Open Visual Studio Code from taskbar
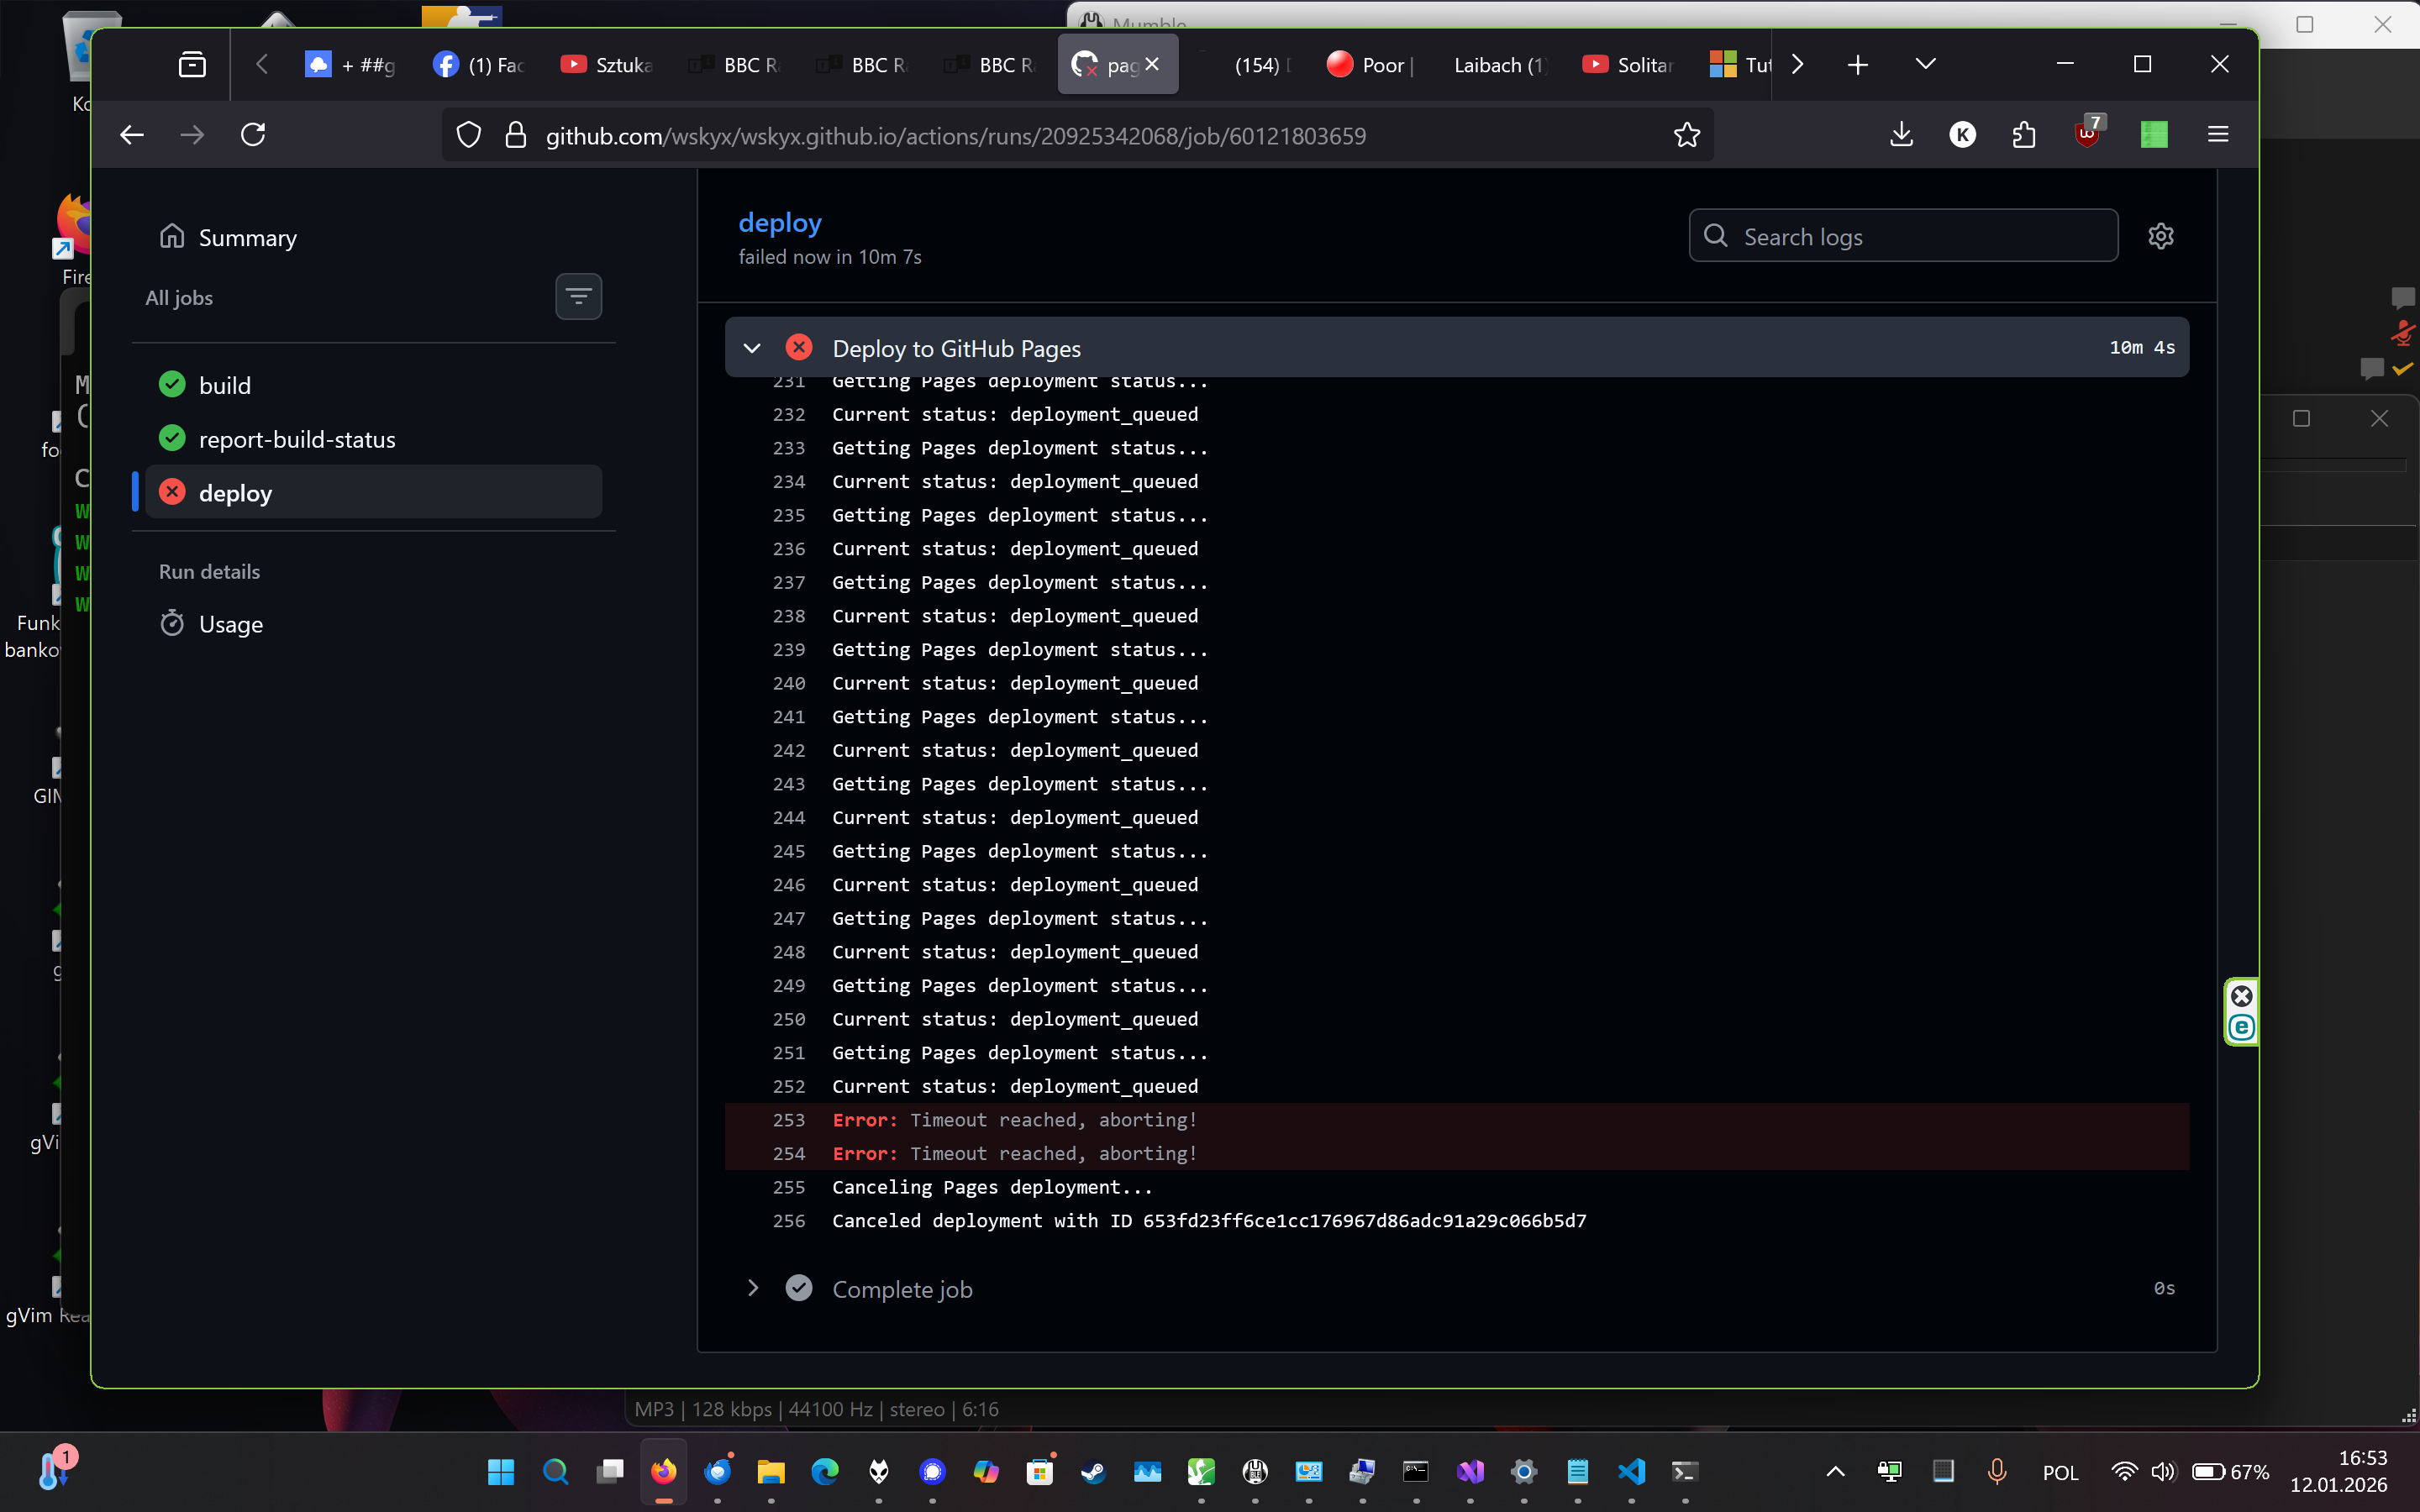This screenshot has height=1512, width=2420. click(x=1631, y=1471)
